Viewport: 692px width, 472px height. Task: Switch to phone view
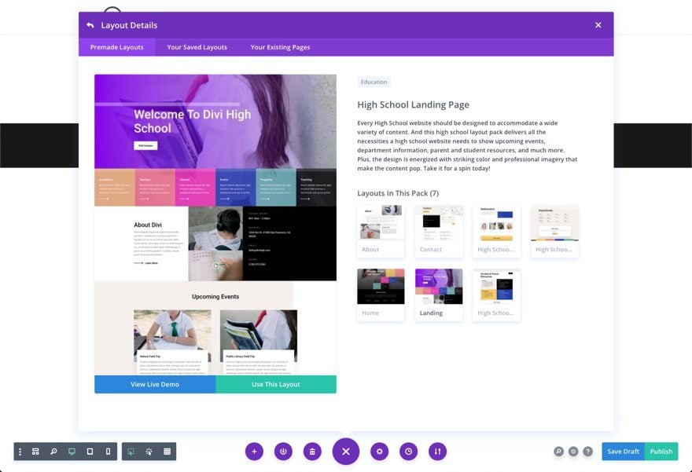[109, 452]
